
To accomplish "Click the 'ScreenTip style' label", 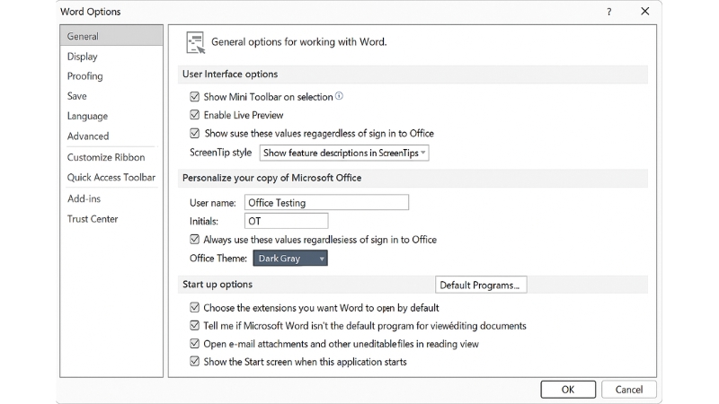I will (220, 153).
